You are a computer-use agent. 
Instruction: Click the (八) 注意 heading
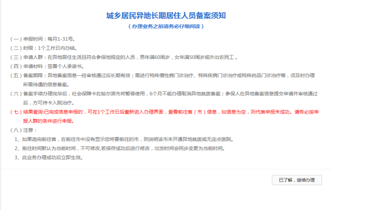tap(24, 130)
